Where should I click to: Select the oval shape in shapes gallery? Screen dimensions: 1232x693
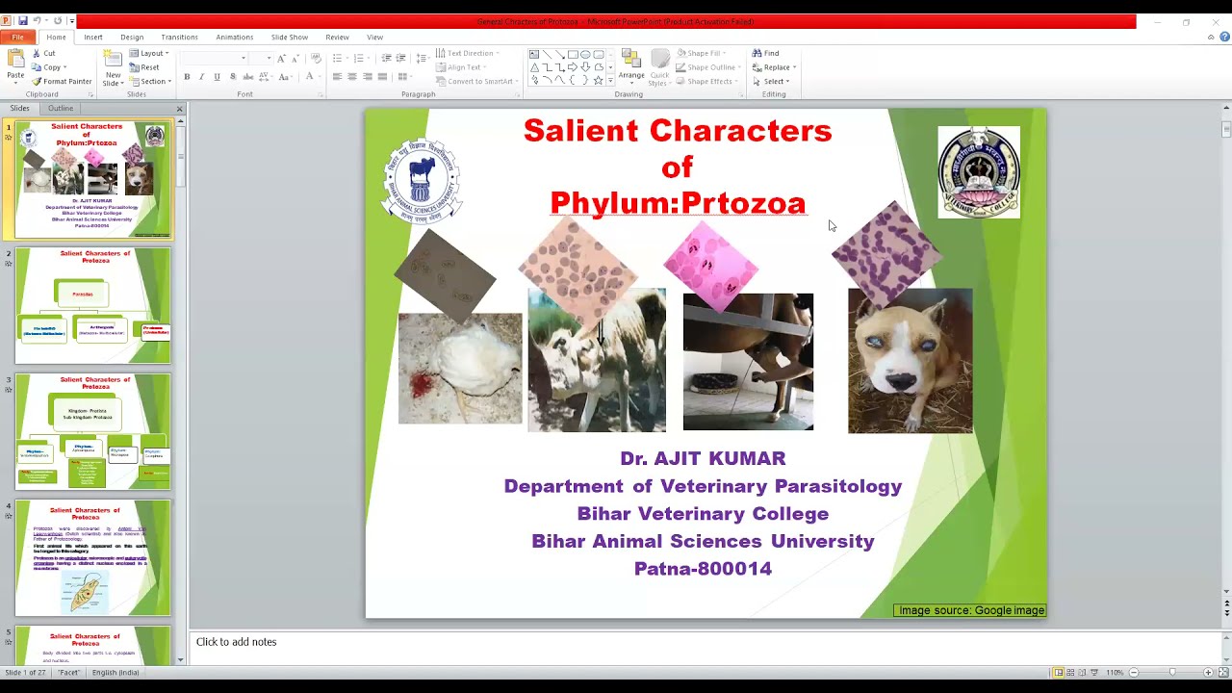[x=585, y=54]
